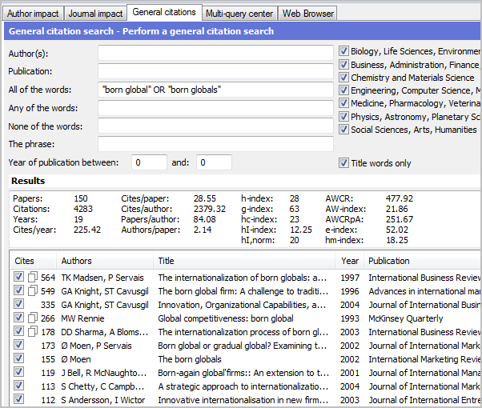Select the General citations tab
Screen dimensions: 482x408
(x=164, y=12)
